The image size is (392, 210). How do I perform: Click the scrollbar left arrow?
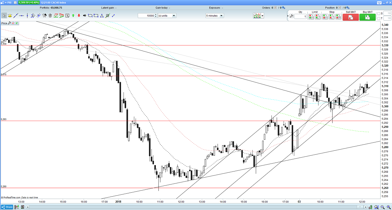click(x=27, y=207)
